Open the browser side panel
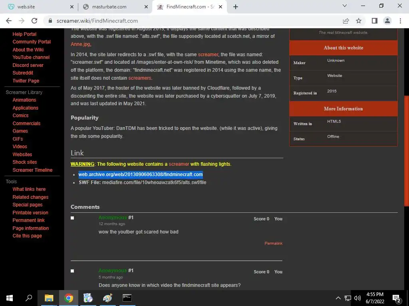This screenshot has width=409, height=306. [x=375, y=21]
